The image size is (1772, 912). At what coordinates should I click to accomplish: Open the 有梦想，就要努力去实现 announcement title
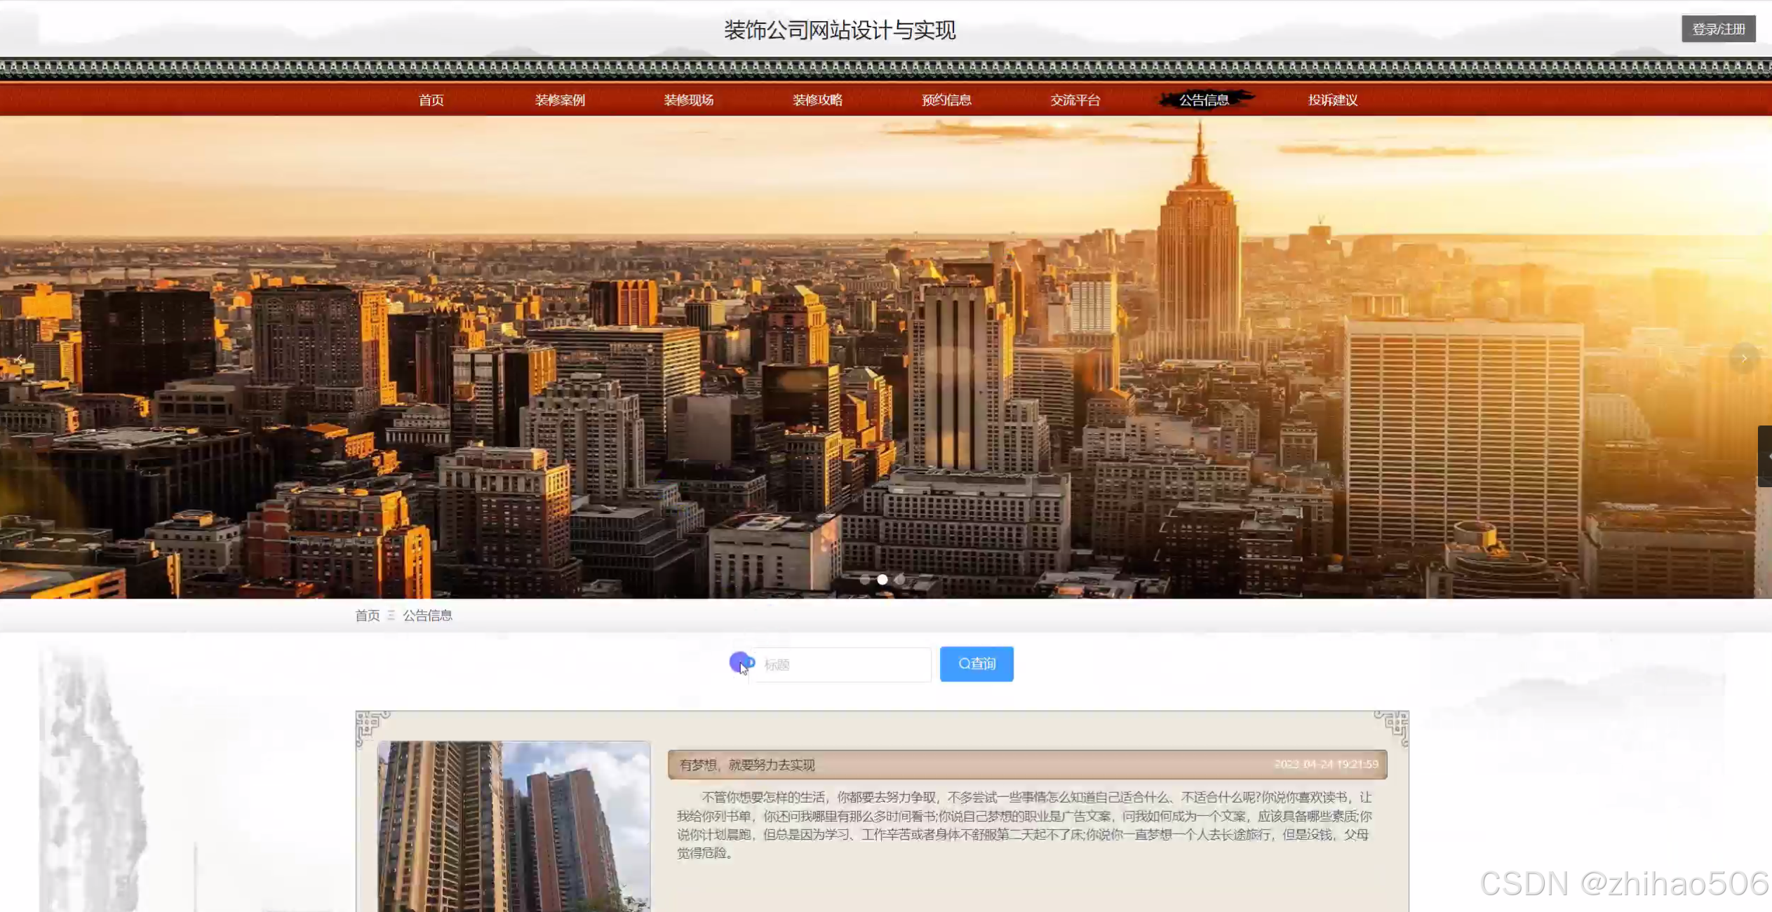(x=747, y=765)
